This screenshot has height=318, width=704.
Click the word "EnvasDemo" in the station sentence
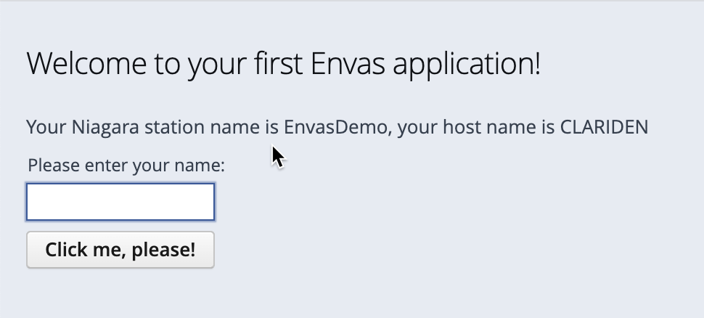335,127
